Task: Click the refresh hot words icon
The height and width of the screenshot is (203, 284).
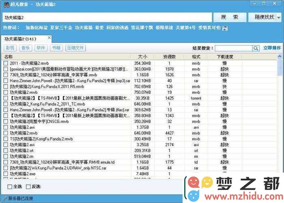Action: (x=225, y=28)
